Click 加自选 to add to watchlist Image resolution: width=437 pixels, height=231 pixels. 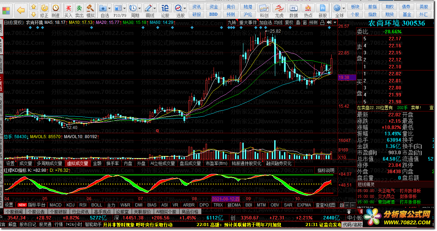[x=265, y=22]
